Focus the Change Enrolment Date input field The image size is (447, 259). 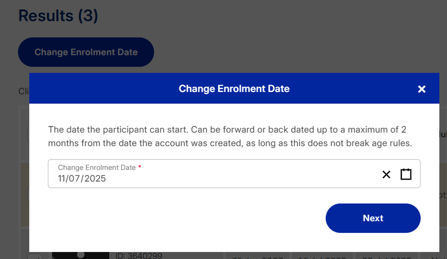coord(217,178)
